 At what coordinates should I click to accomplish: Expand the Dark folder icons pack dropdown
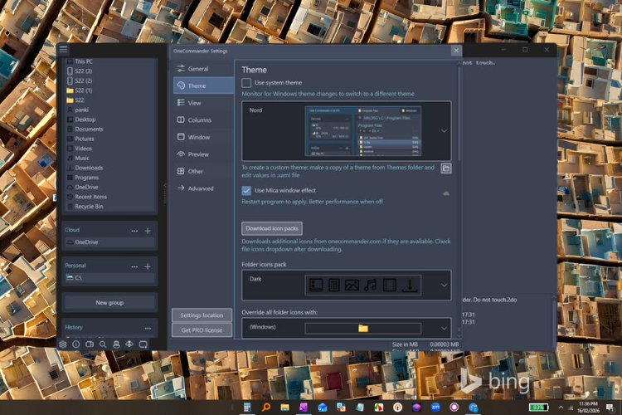pos(444,286)
